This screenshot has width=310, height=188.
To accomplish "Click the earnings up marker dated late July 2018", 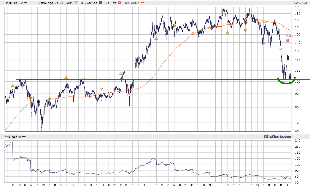I will 13,86.
